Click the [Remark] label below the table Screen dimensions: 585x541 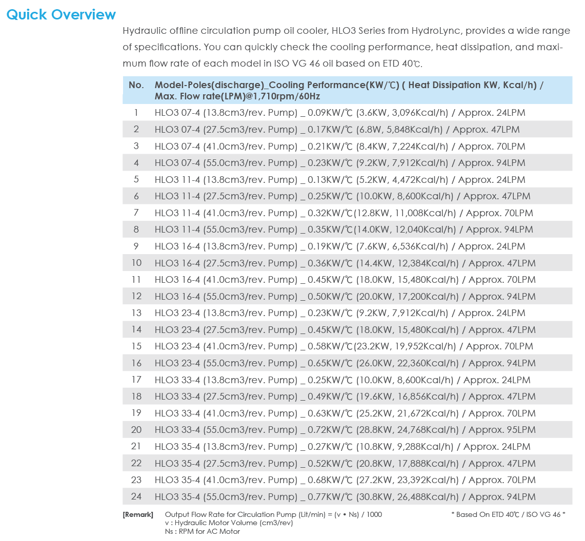[x=137, y=514]
